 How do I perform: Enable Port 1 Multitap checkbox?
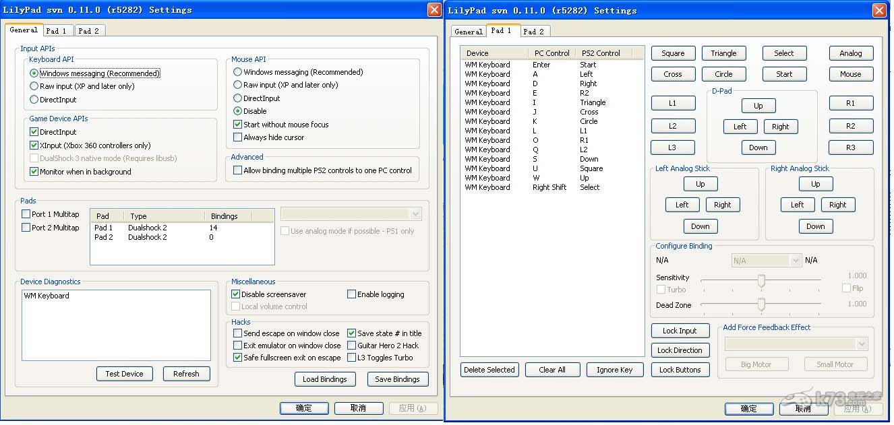point(26,214)
